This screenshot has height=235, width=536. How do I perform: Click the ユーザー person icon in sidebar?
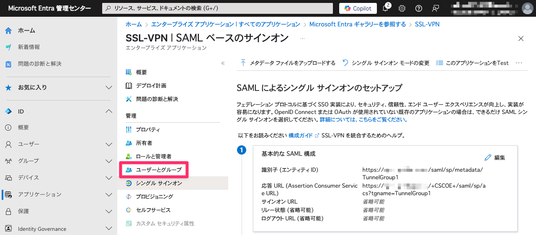click(x=8, y=144)
